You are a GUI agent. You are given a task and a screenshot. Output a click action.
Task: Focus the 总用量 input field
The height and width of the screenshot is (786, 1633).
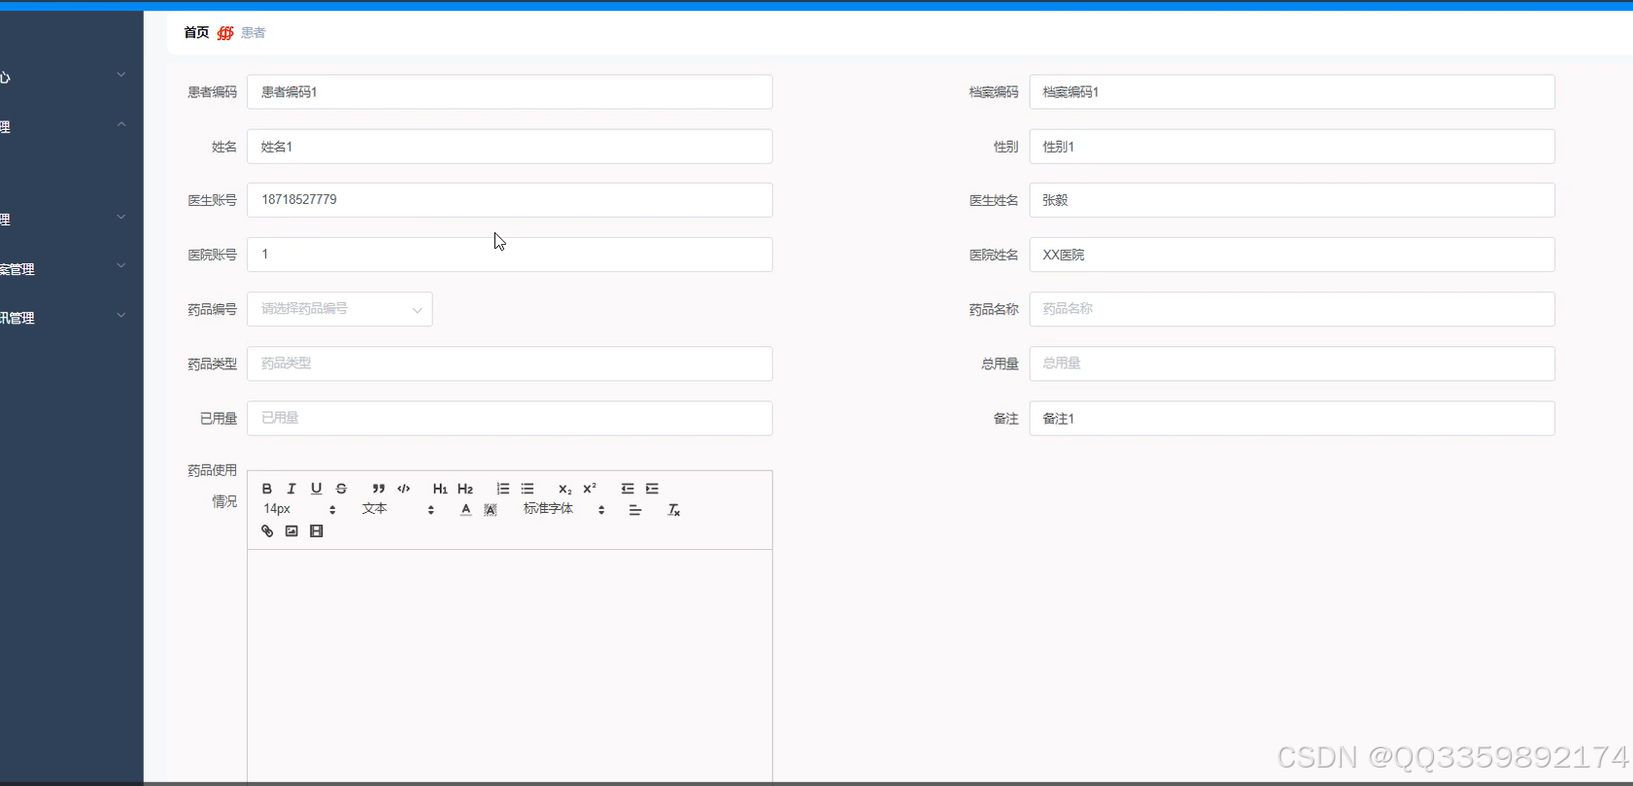[x=1292, y=363]
